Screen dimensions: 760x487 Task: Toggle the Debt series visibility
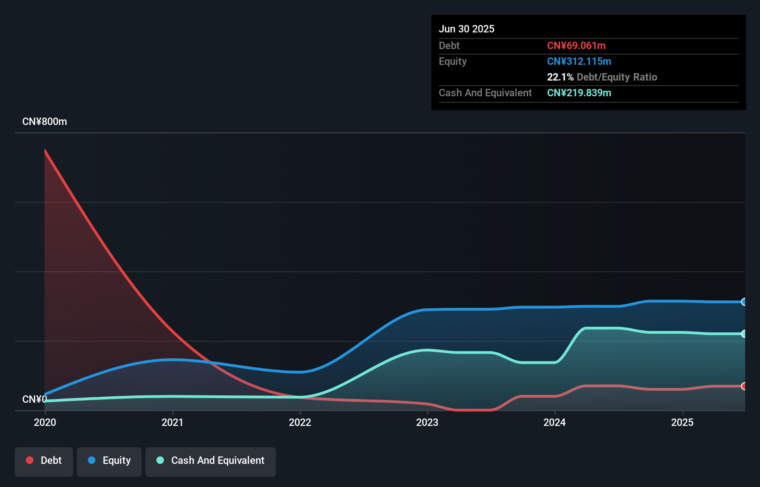[44, 462]
